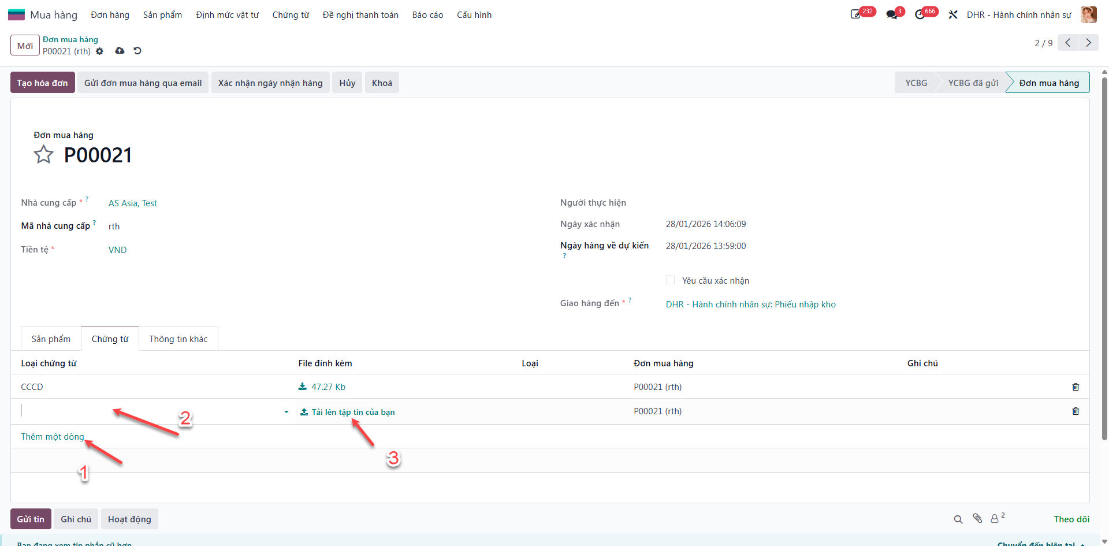Open the debug tools wrench icon
1109x546 pixels.
click(x=953, y=14)
